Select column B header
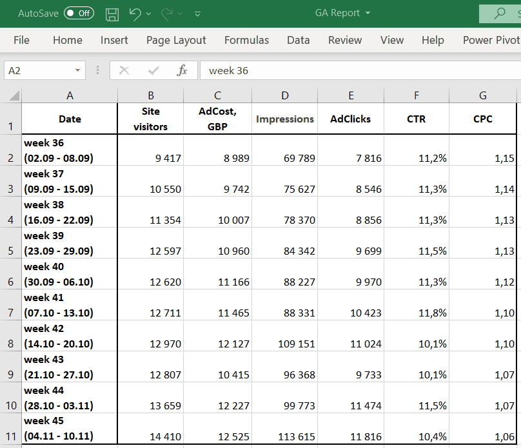The width and height of the screenshot is (521, 448). (x=150, y=95)
